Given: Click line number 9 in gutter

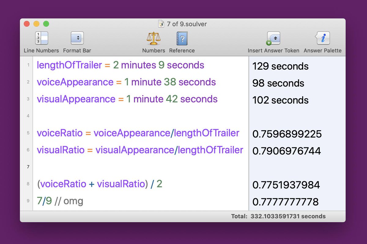Looking at the screenshot, I should [x=28, y=201].
